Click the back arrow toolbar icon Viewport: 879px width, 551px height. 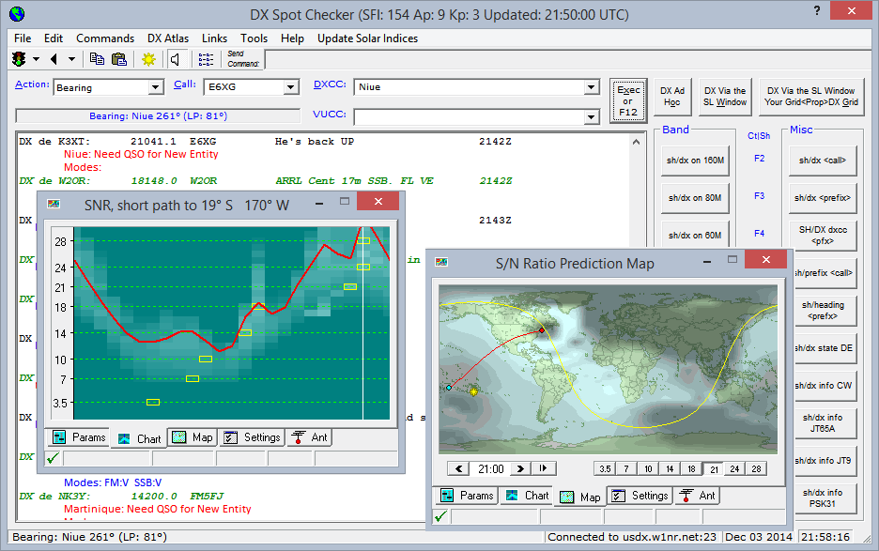point(54,59)
